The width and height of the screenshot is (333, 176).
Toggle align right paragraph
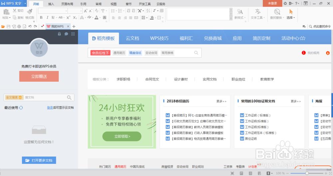pyautogui.click(x=125, y=18)
